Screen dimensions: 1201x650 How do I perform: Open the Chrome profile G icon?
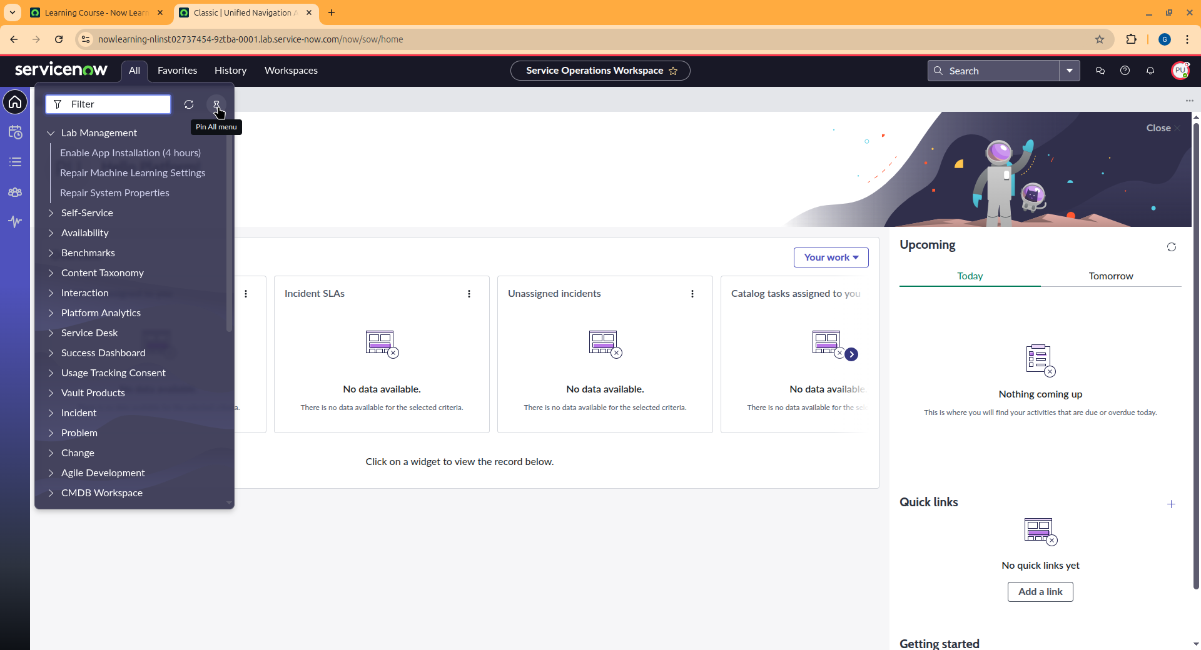[x=1165, y=39]
